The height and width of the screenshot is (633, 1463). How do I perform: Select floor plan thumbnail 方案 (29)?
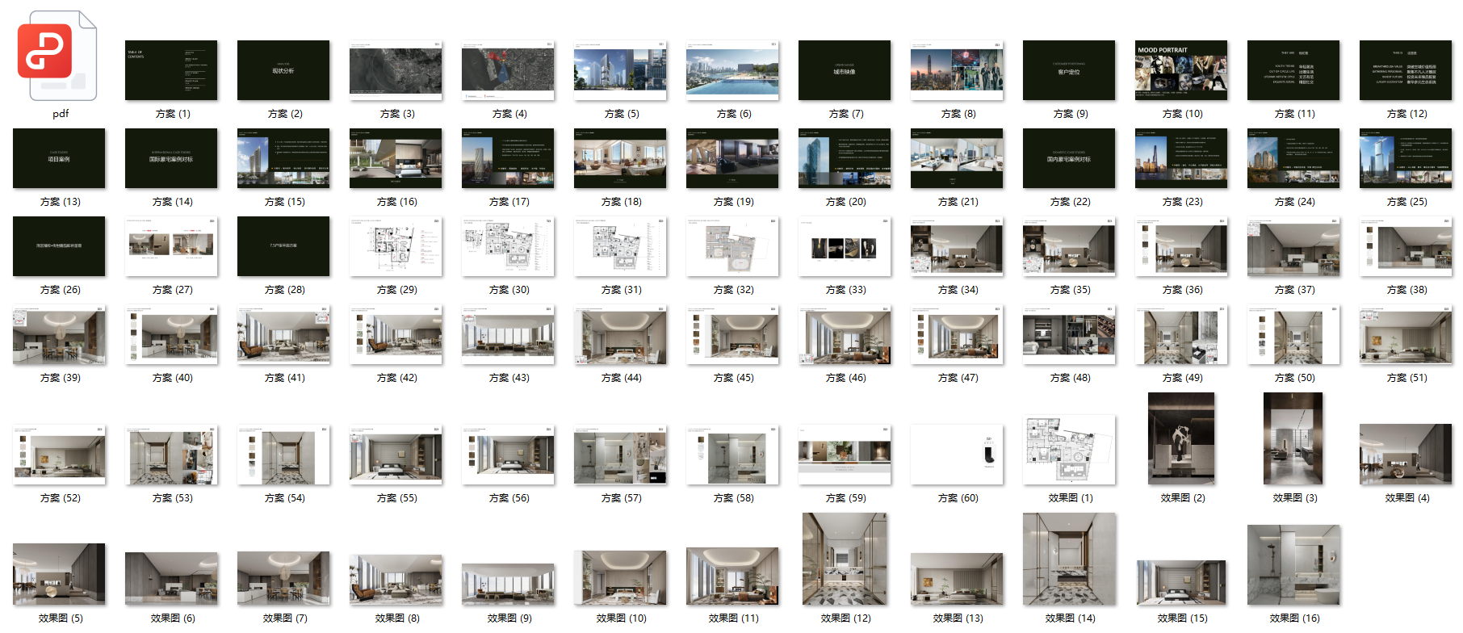tap(396, 246)
